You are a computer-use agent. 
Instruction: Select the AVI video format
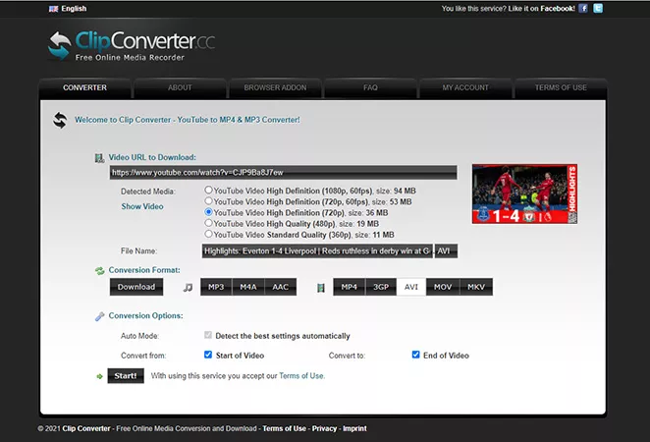(x=411, y=287)
